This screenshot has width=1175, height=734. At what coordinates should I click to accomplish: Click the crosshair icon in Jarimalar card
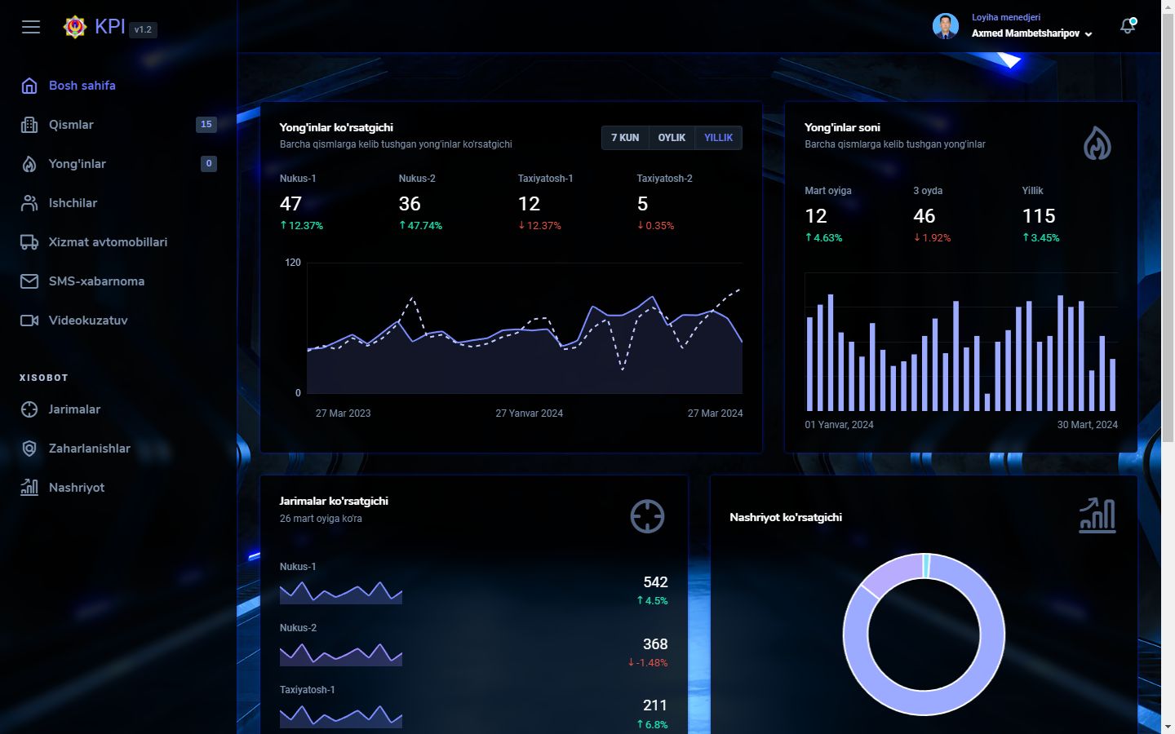(x=647, y=516)
